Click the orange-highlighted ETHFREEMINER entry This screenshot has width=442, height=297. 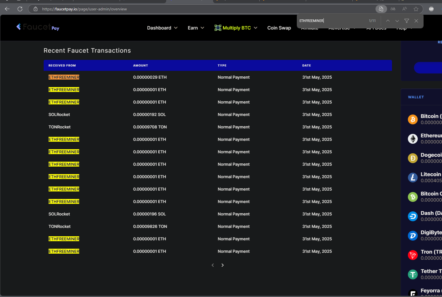64,77
